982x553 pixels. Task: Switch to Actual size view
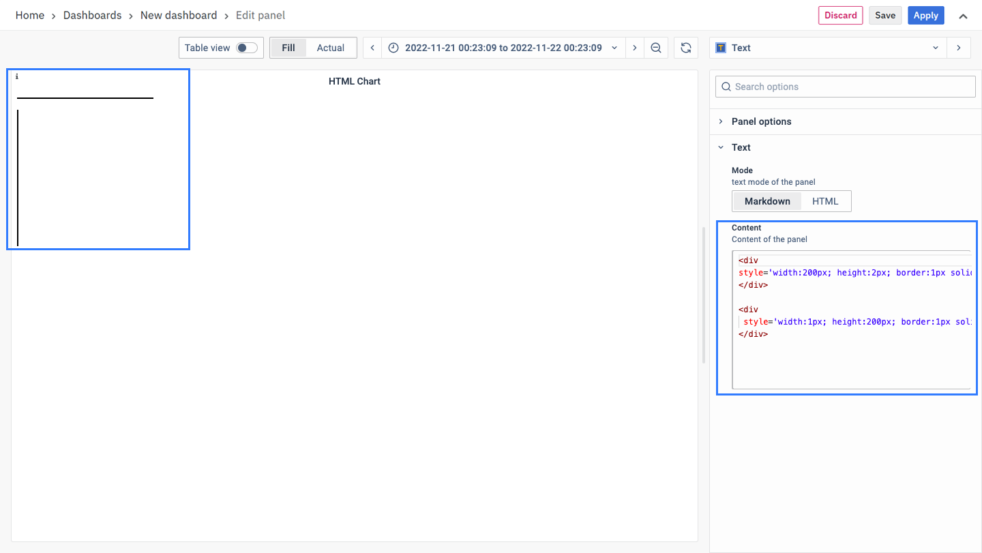(x=331, y=48)
